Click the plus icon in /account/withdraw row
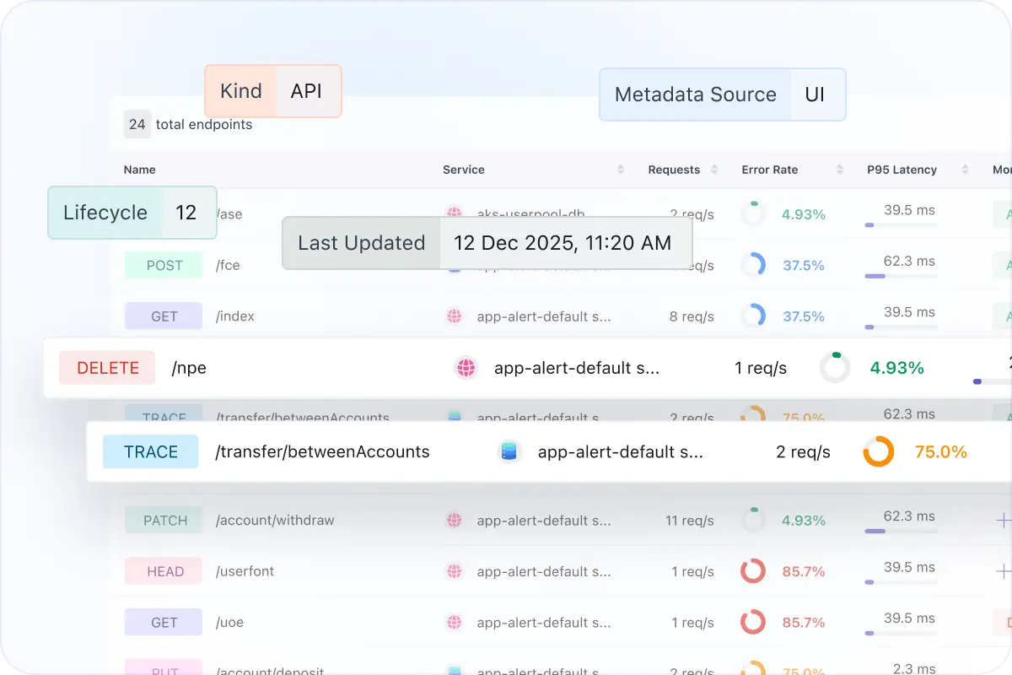The height and width of the screenshot is (675, 1012). [x=1003, y=521]
